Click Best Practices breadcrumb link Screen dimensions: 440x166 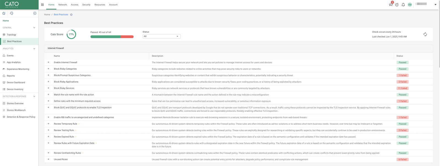pyautogui.click(x=61, y=15)
